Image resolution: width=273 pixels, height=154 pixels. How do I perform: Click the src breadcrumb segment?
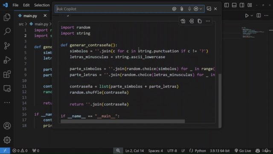tap(21, 24)
